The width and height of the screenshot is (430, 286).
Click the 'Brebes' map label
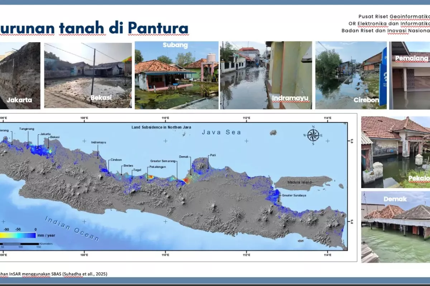click(128, 166)
